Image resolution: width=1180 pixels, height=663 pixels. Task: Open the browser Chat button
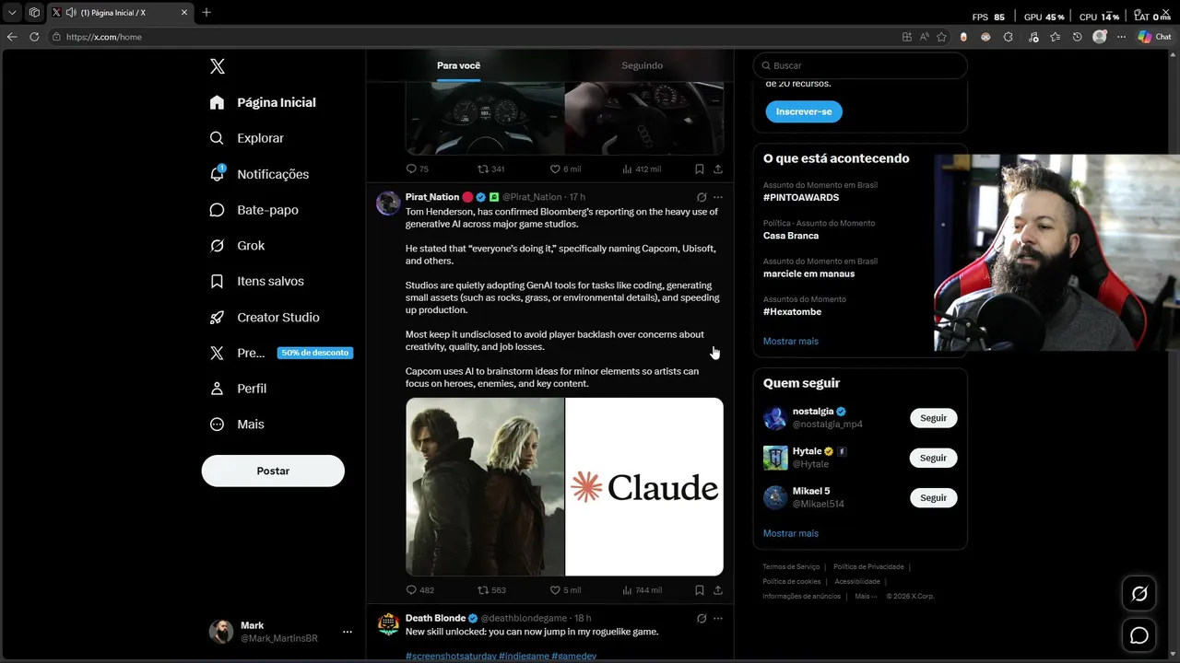[1155, 37]
